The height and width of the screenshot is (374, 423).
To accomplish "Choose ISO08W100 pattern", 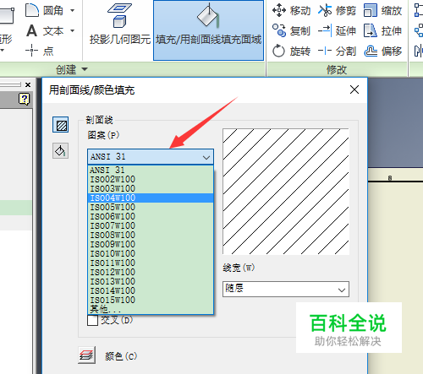I will (x=151, y=235).
